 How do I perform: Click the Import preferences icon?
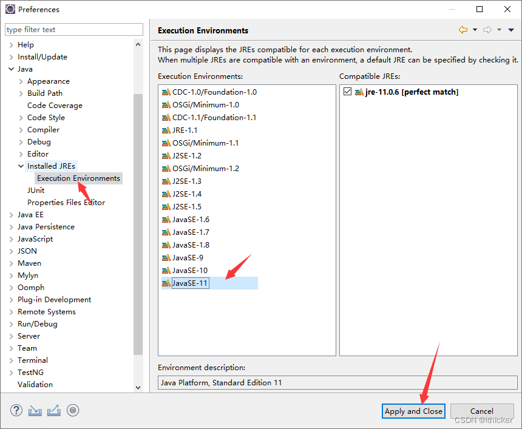pos(35,411)
